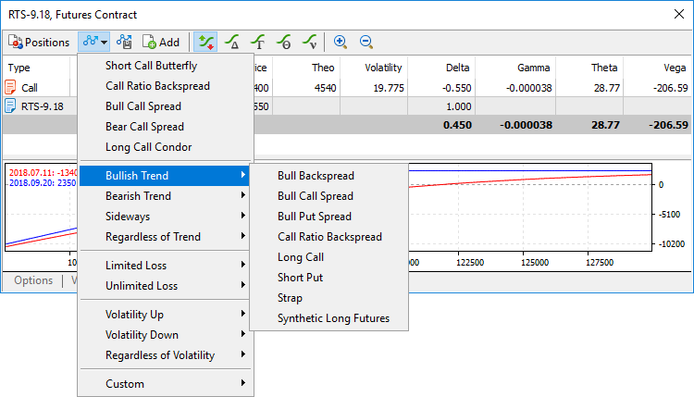The height and width of the screenshot is (397, 694).
Task: Click the Call delta value -0.550
Action: point(457,88)
